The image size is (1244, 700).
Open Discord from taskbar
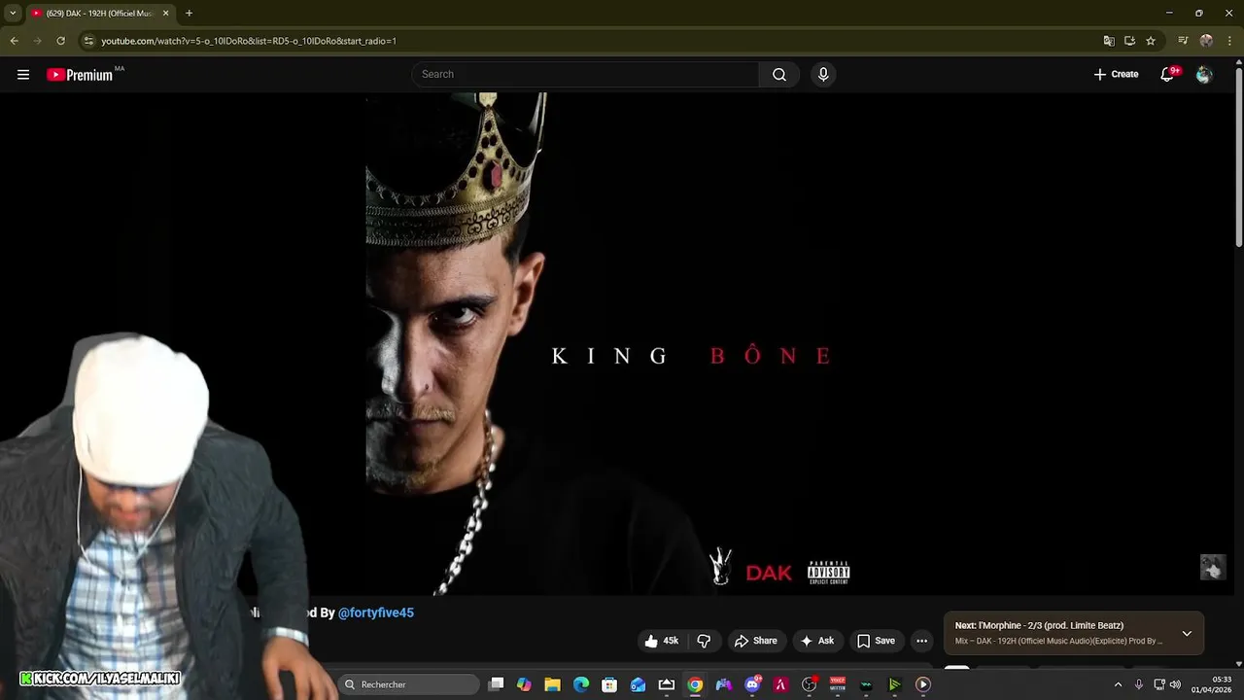[752, 684]
